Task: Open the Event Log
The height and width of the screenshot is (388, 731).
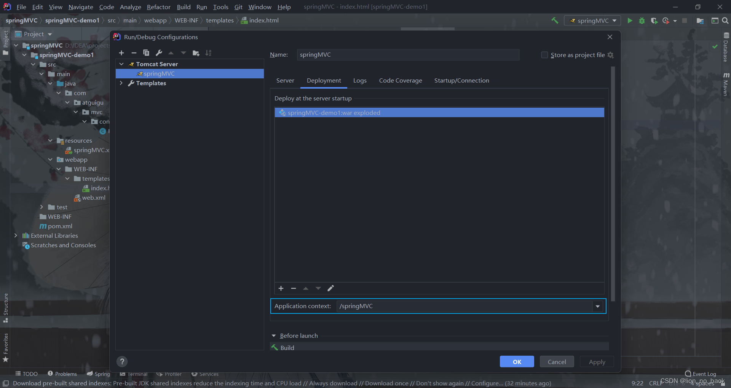Action: 700,374
